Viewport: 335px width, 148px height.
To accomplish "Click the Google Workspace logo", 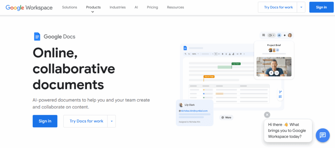I will [29, 7].
